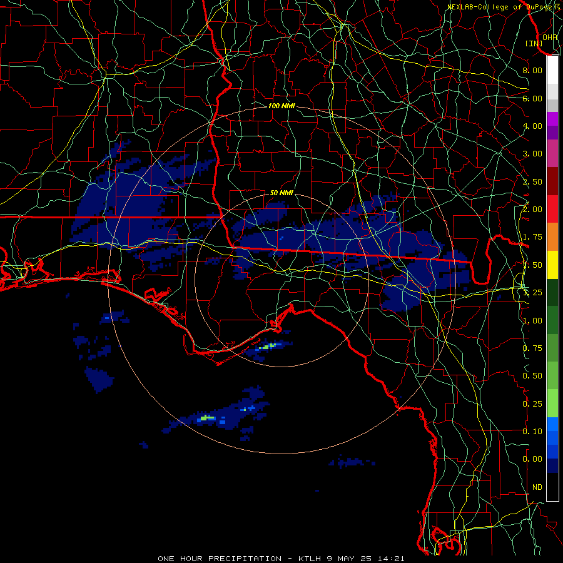Select the dark maroon swatch in the scale
The image size is (563, 563).
552,181
